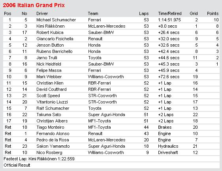Click the McLaren-Mercedes team in row two
Viewport: 222px width, 171px height.
(107, 26)
